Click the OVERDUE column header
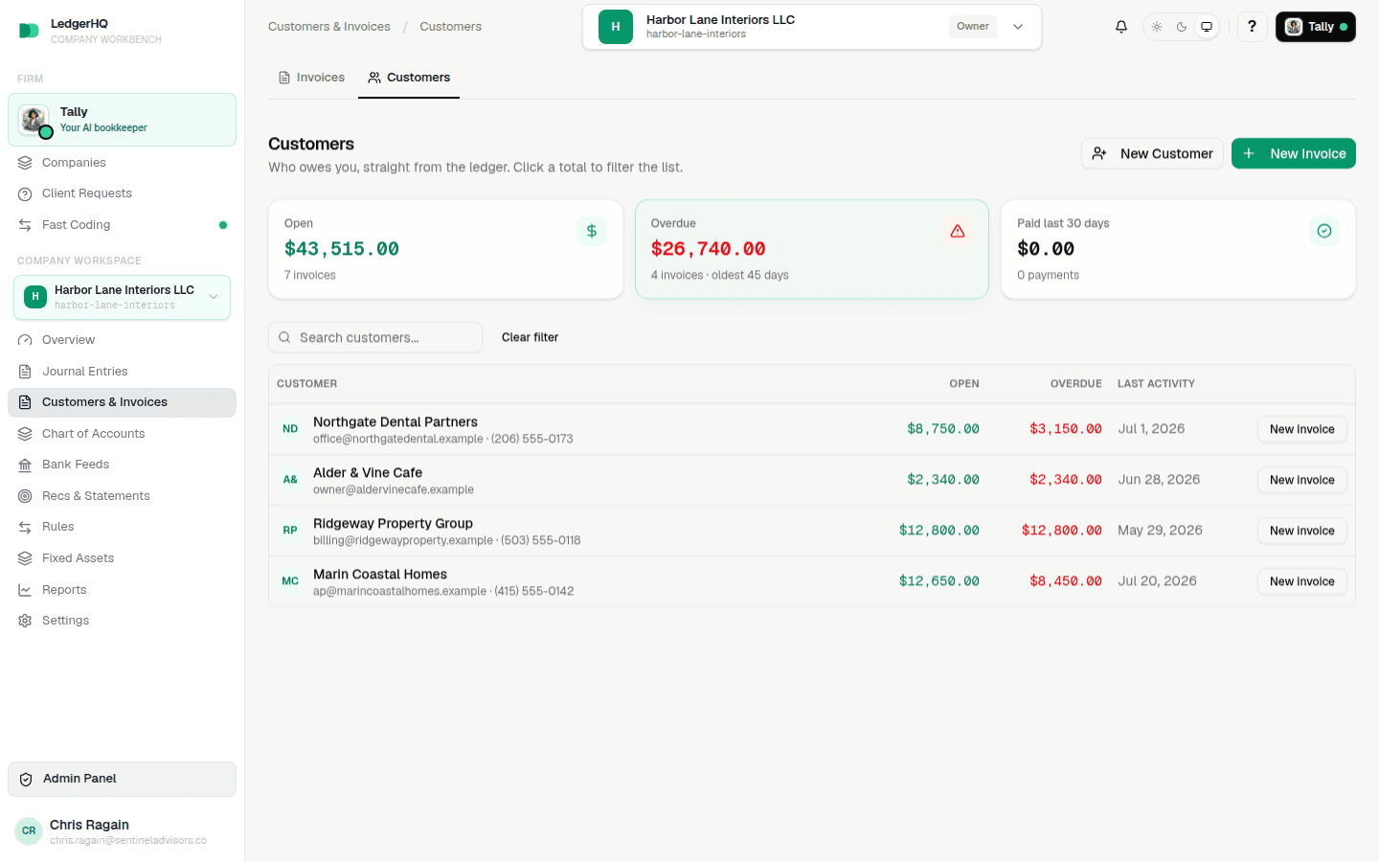1379x862 pixels. [x=1075, y=384]
